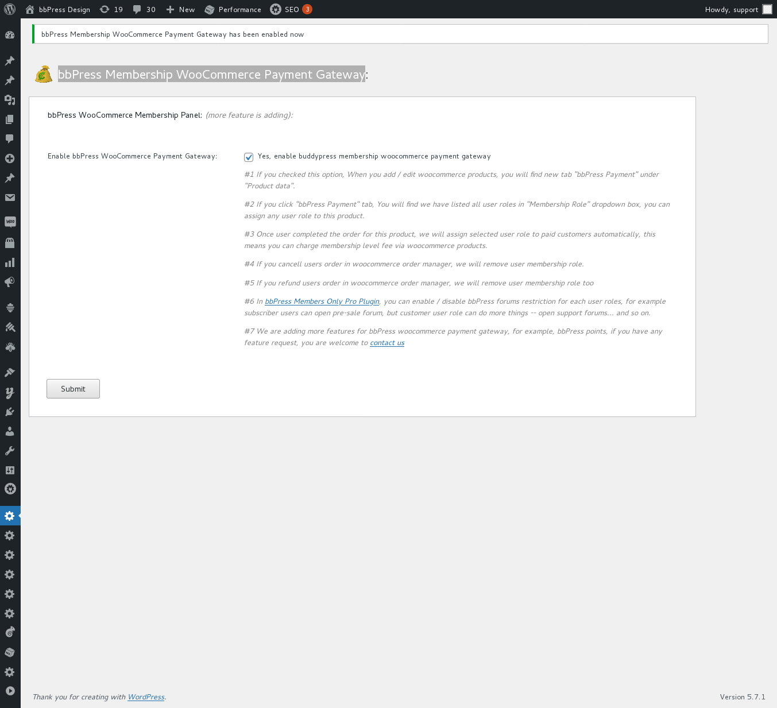Open the New content menu
Screen dimensions: 777x708
pos(180,9)
